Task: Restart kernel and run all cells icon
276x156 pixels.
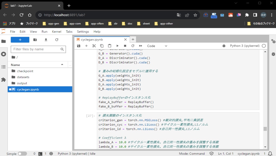Action: (x=140, y=46)
